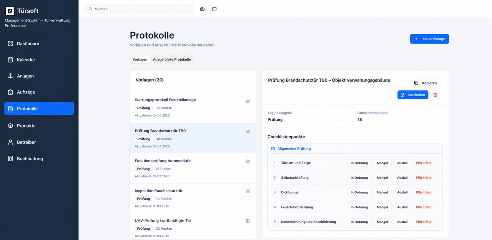
Task: Click the Kalender sidebar icon
Action: pyautogui.click(x=10, y=60)
